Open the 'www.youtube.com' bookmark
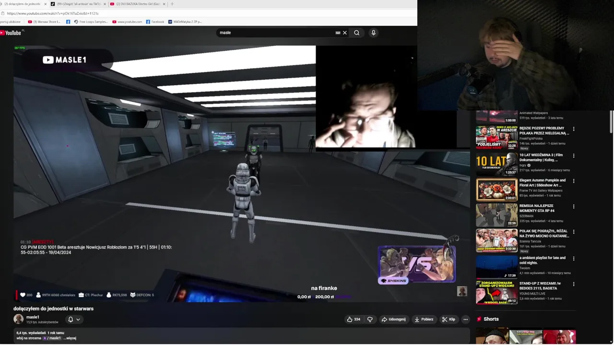Image resolution: width=614 pixels, height=345 pixels. [127, 22]
